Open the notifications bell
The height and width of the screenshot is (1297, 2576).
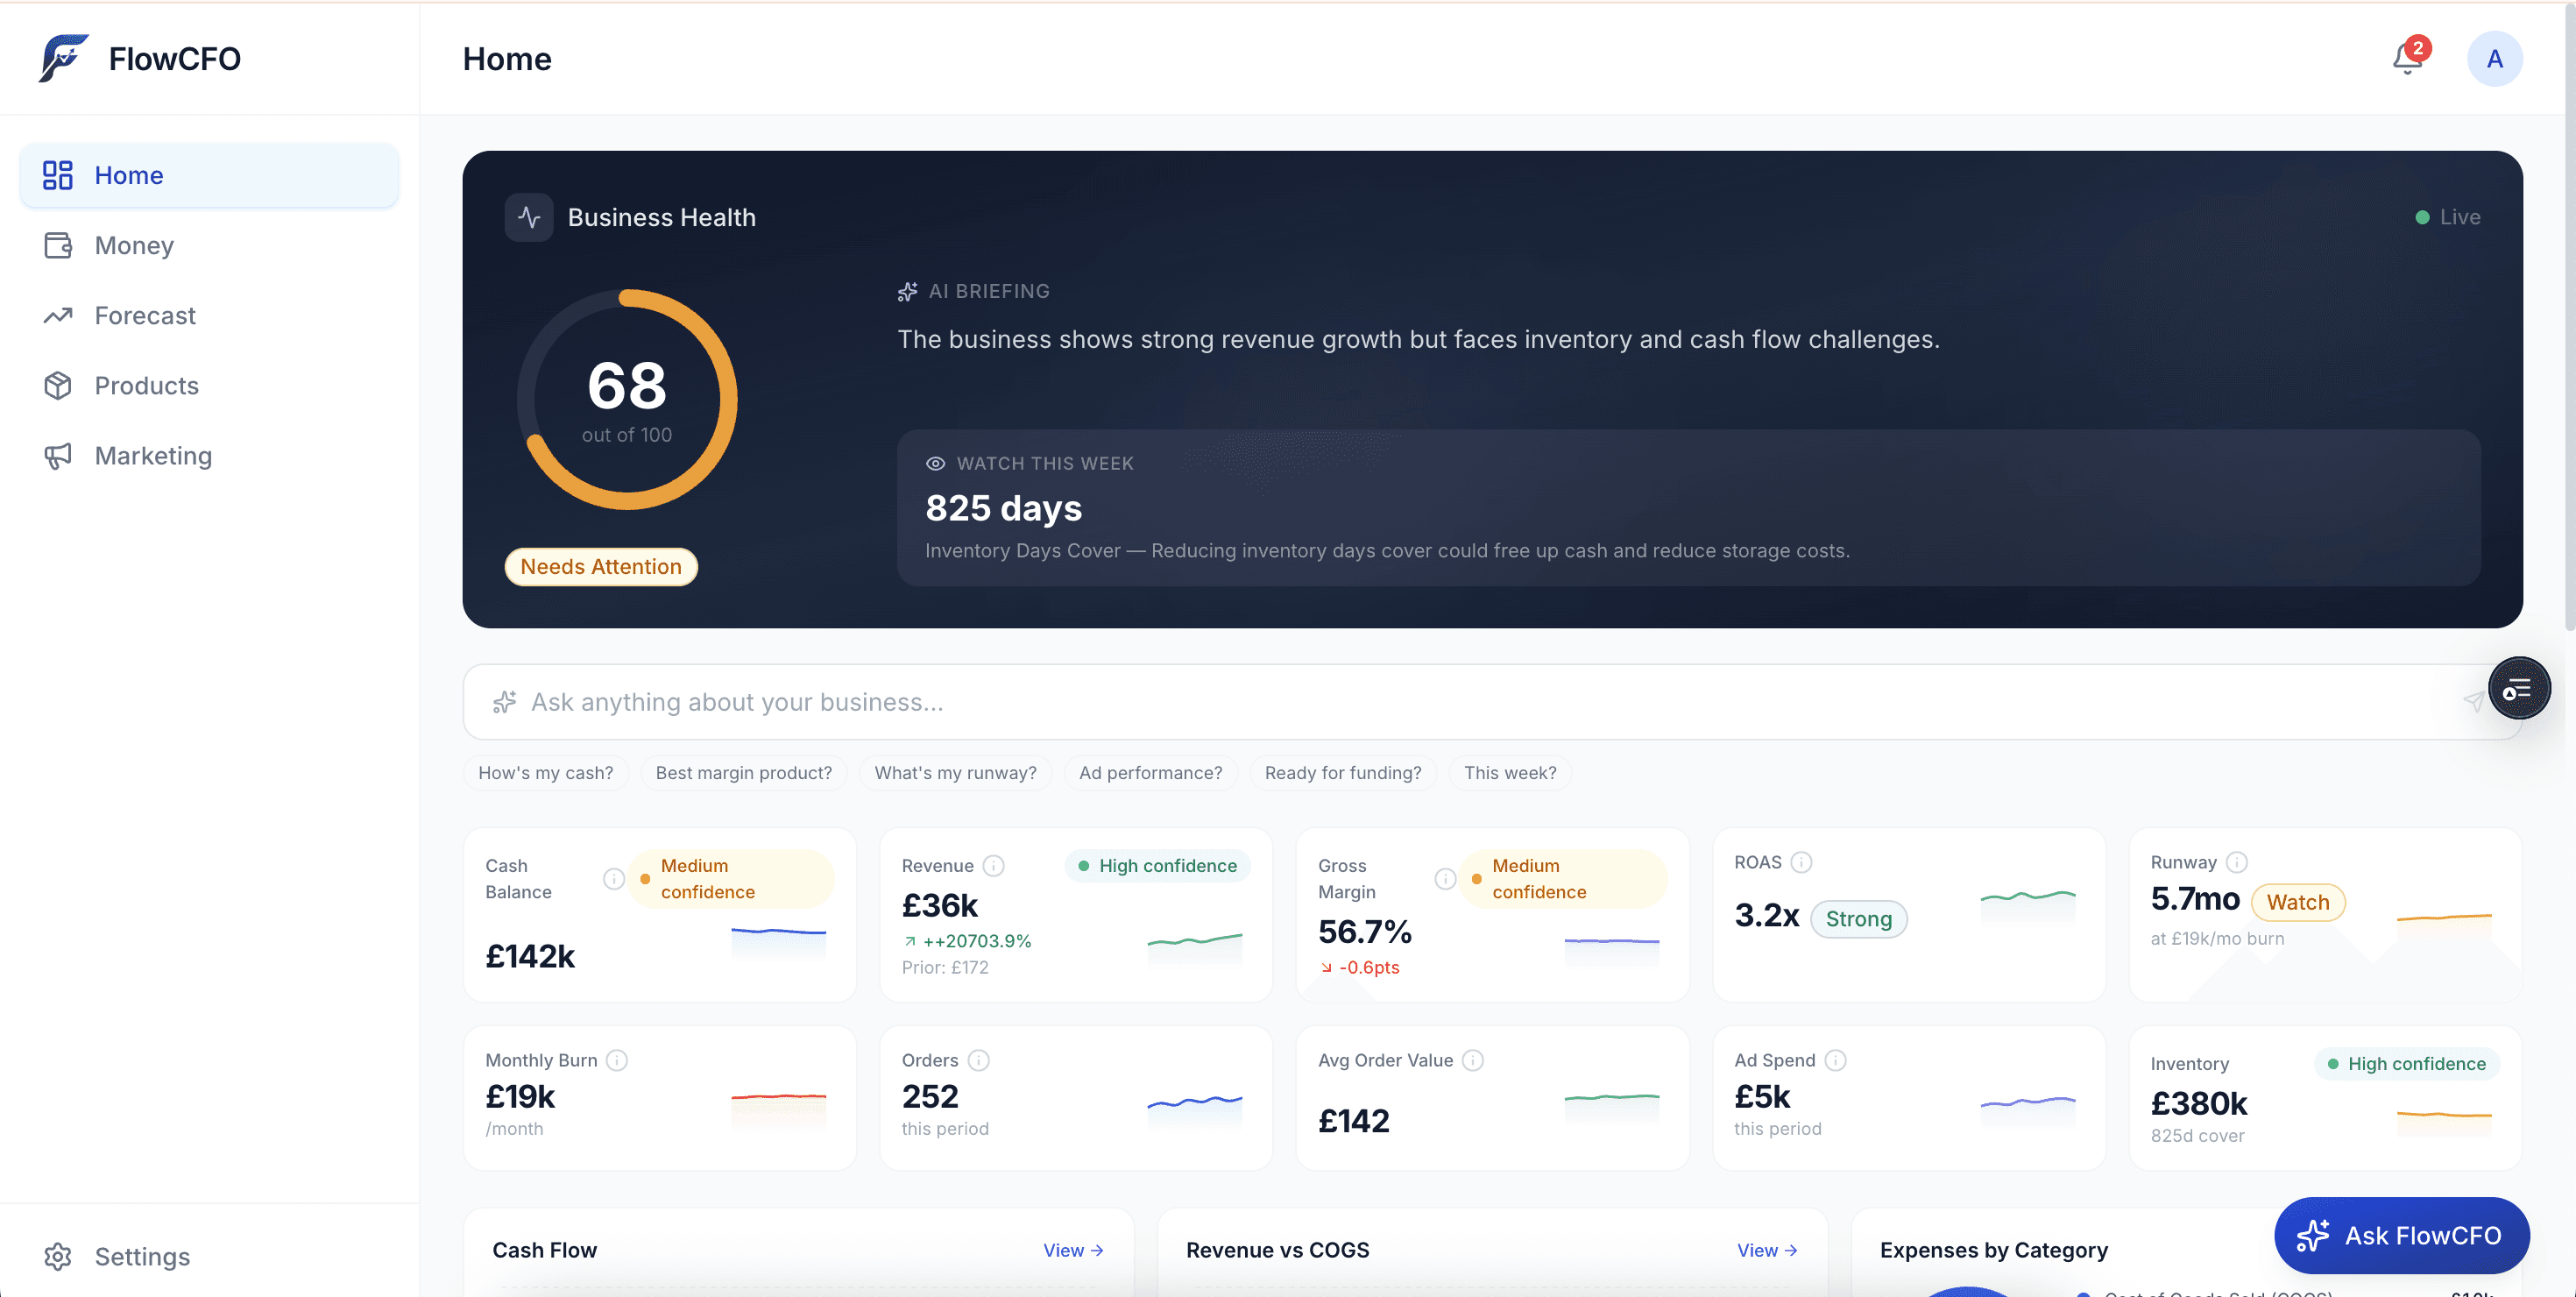(x=2408, y=59)
